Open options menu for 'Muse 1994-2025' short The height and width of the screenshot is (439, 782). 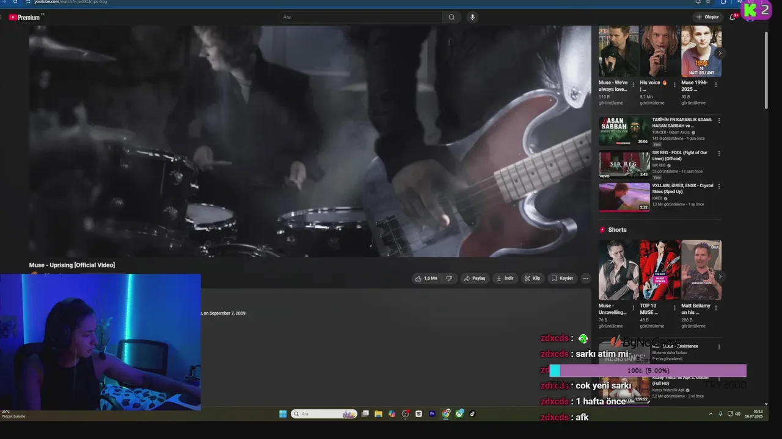pyautogui.click(x=716, y=85)
